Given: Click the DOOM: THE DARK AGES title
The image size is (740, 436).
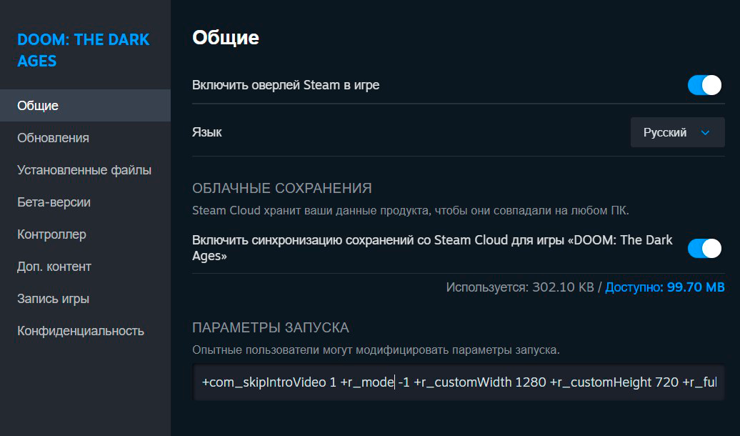Looking at the screenshot, I should [84, 50].
